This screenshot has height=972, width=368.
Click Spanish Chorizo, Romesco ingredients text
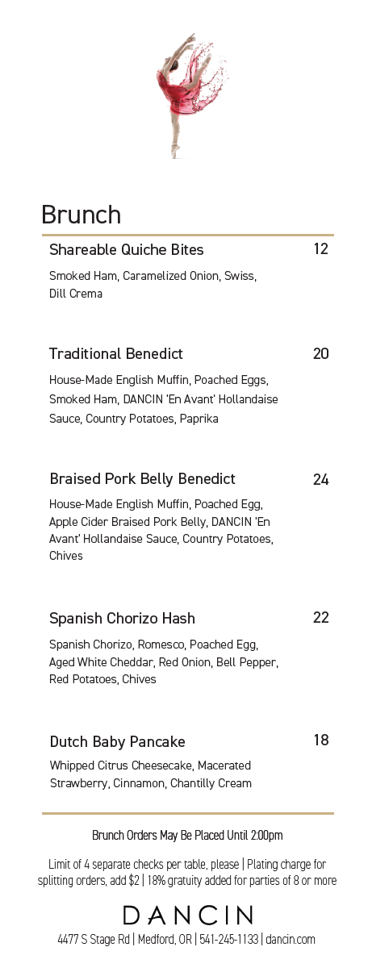pos(164,662)
